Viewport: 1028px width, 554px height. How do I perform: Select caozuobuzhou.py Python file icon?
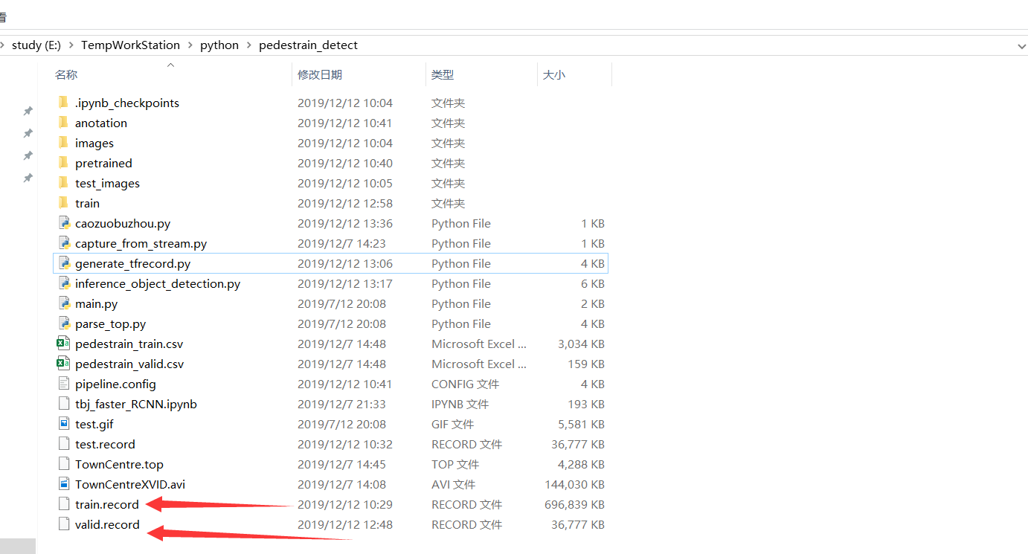point(63,223)
